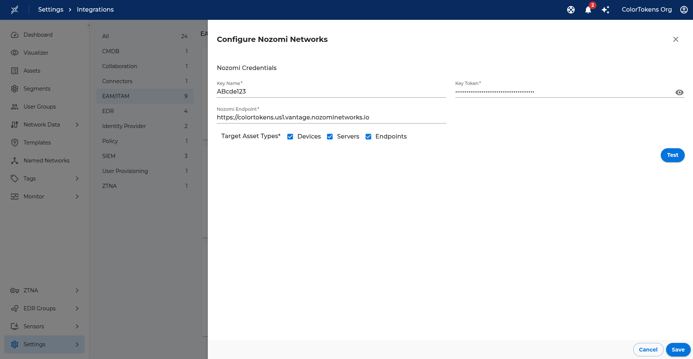Expand the Network Data section
693x359 pixels.
pyautogui.click(x=77, y=124)
